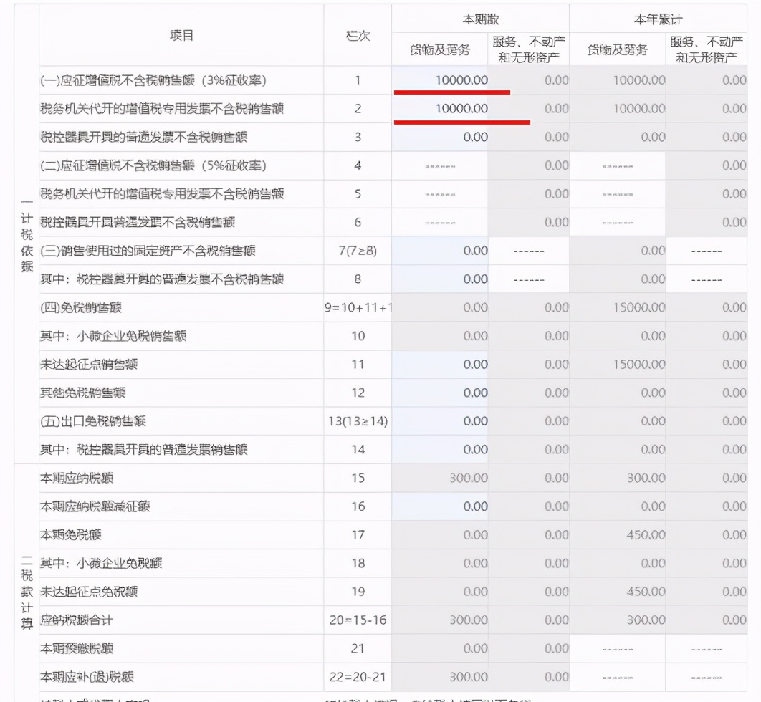Click the 300.00 value for 应纳税额合计
Viewport: 761px width, 702px height.
pos(469,620)
